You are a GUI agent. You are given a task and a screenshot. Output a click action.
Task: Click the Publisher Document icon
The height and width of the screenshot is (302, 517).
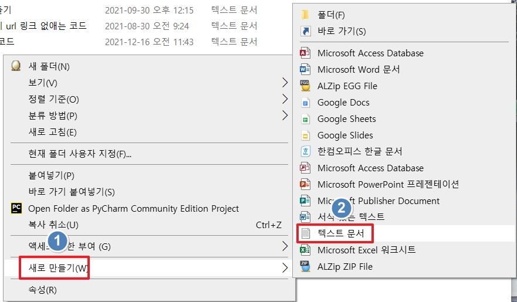(x=305, y=201)
